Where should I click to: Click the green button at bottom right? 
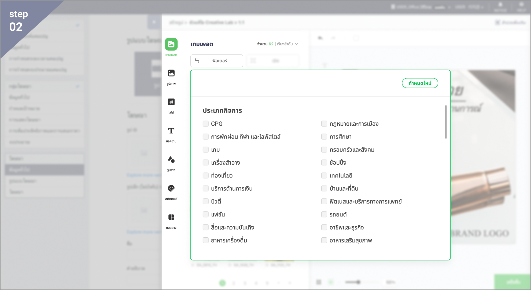click(512, 282)
